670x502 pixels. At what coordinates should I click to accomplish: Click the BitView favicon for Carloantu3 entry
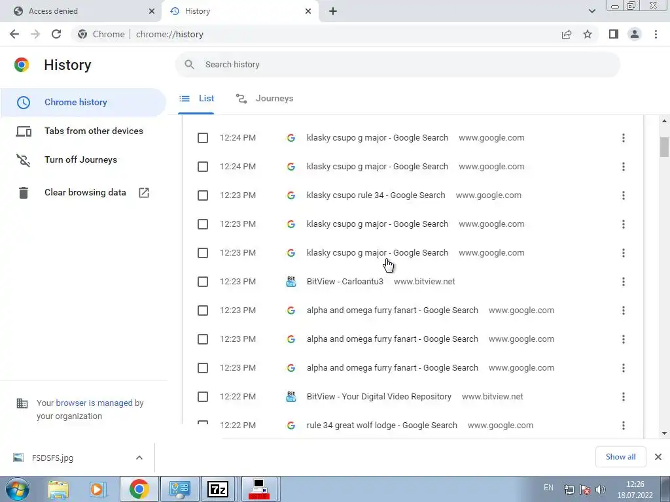[x=291, y=282]
